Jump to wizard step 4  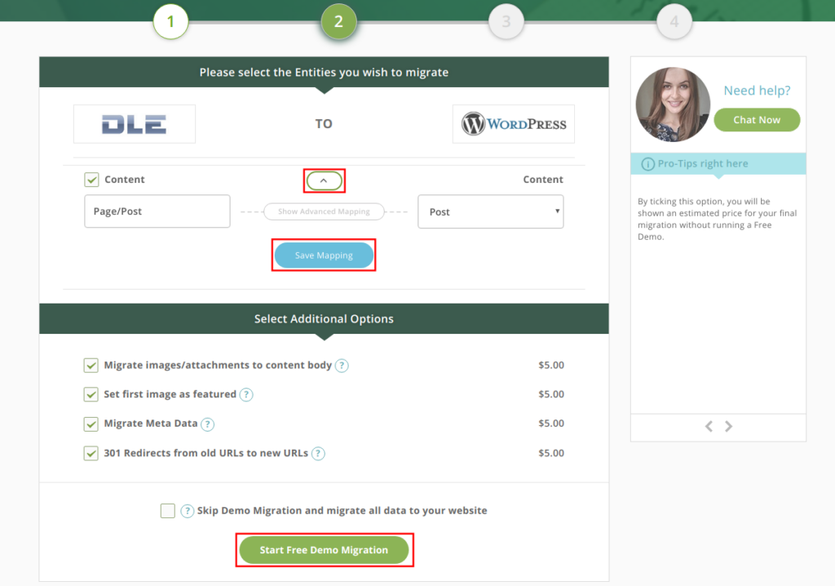pos(674,21)
